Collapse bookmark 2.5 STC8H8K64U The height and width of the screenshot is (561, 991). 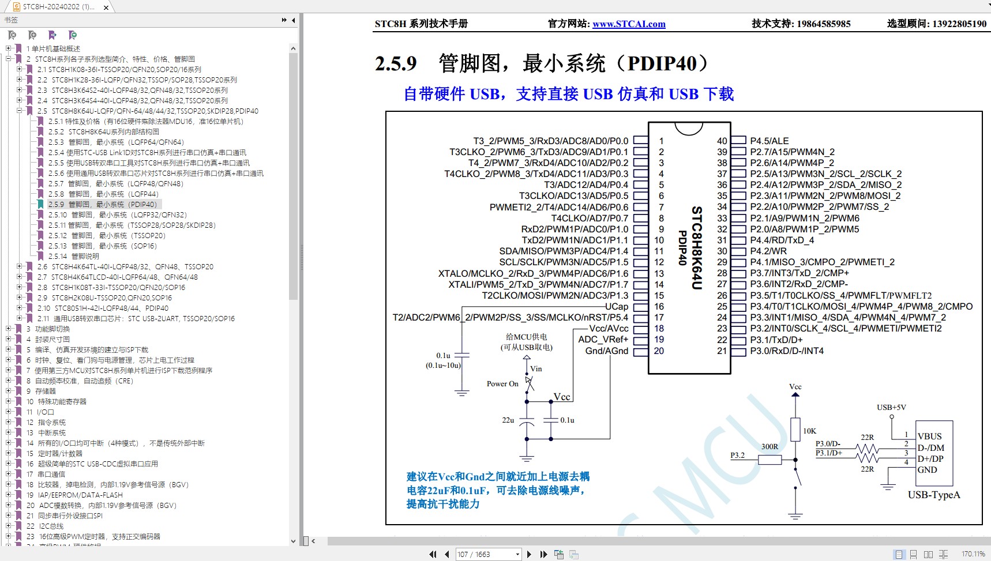pyautogui.click(x=20, y=111)
